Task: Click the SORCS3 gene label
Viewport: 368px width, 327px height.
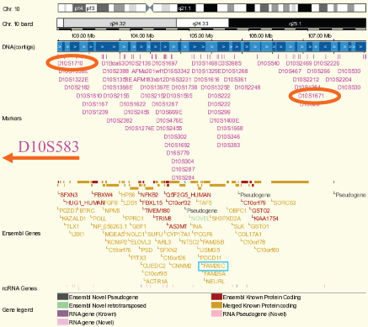Action: [285, 203]
